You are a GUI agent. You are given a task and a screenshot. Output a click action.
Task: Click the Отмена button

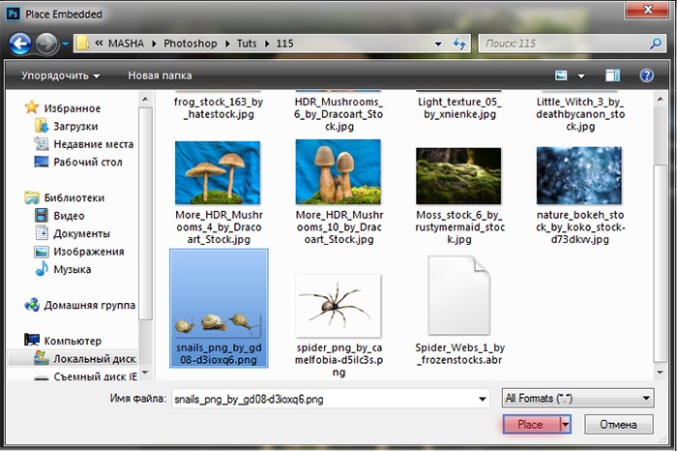tap(618, 425)
